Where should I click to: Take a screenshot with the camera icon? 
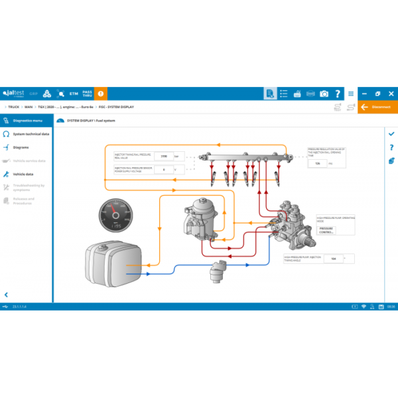324,94
